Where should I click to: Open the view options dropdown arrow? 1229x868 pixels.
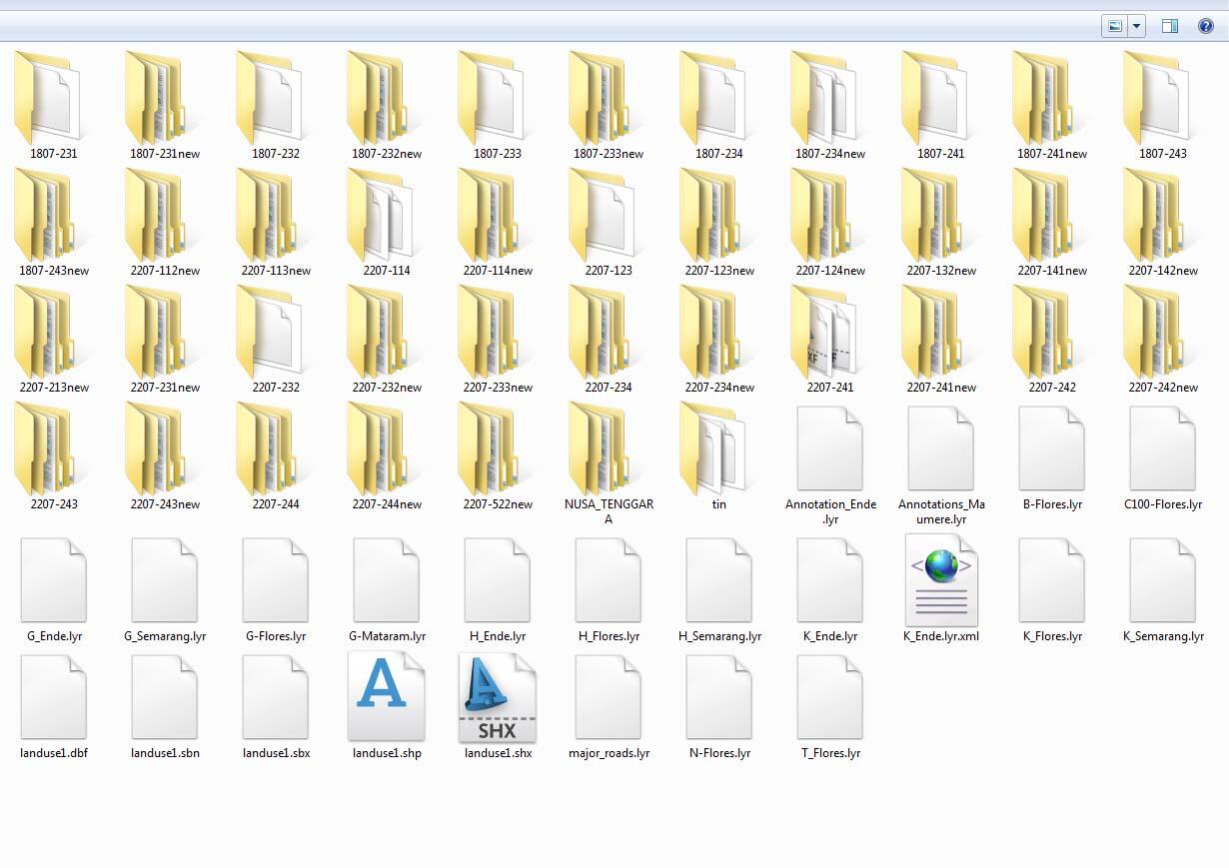pyautogui.click(x=1136, y=27)
